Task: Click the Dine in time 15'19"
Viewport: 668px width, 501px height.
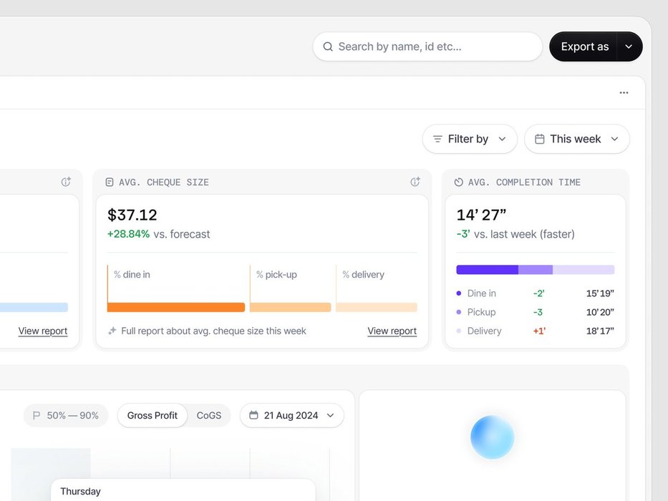Action: coord(600,293)
